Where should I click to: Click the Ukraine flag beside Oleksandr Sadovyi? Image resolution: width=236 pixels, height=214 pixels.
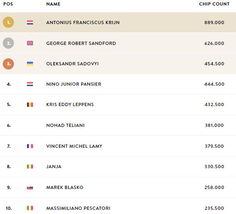(30, 63)
